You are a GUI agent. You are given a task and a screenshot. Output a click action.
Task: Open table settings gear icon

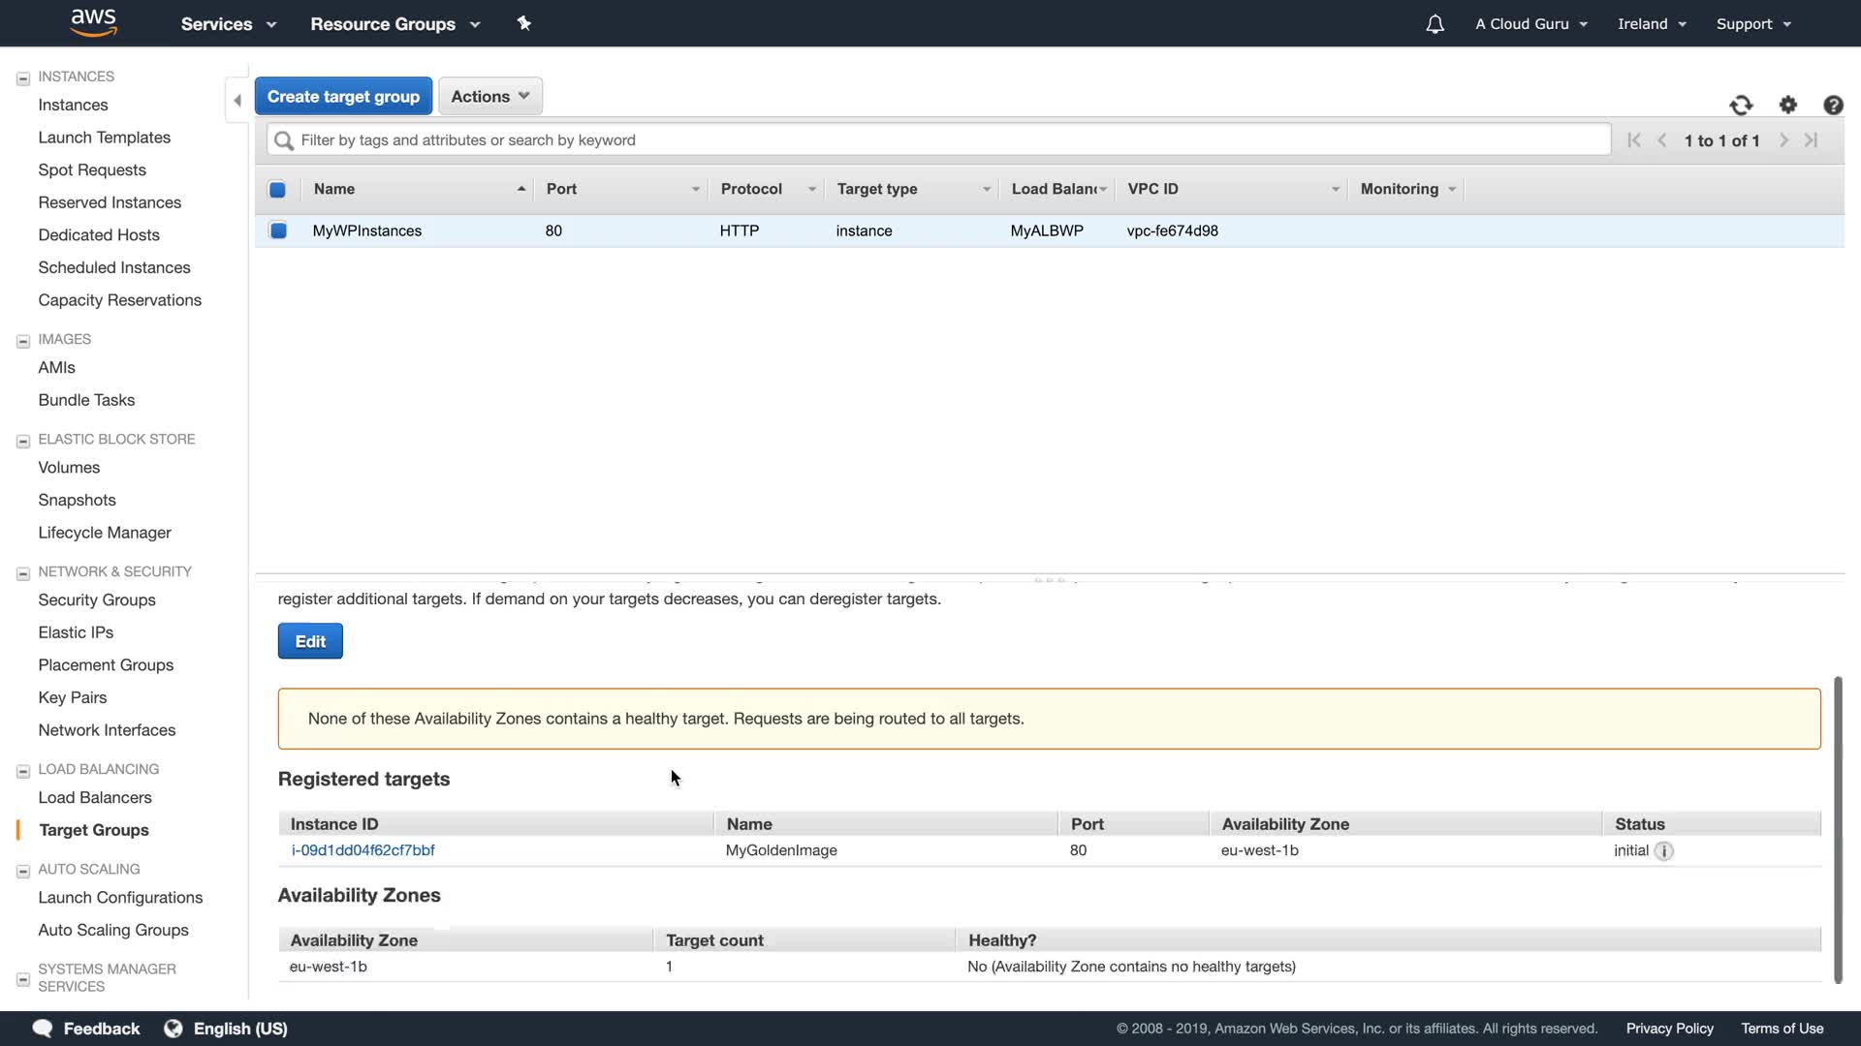coord(1787,105)
